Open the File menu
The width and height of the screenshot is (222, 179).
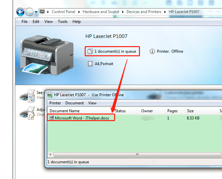[x=25, y=22]
